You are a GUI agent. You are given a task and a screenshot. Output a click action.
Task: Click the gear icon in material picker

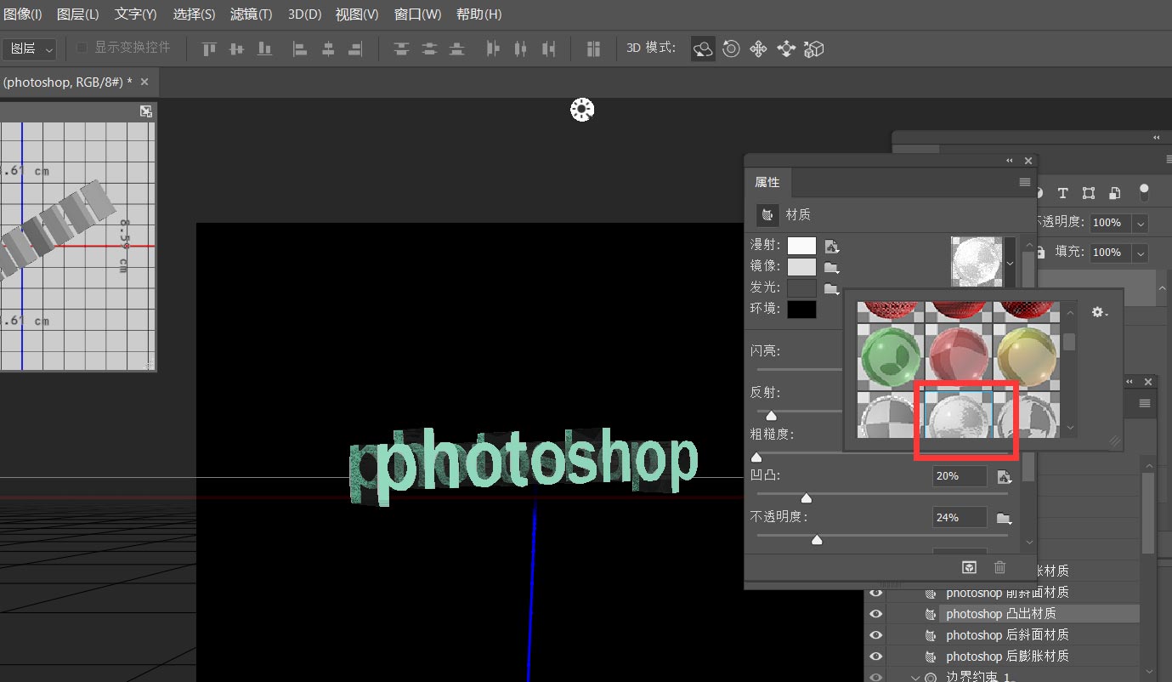click(x=1099, y=313)
